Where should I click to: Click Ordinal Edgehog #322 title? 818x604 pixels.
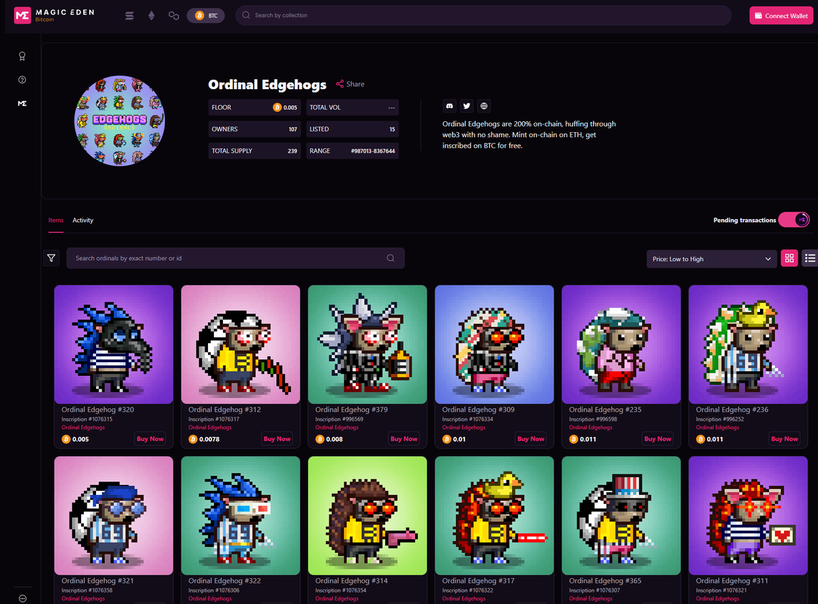224,581
